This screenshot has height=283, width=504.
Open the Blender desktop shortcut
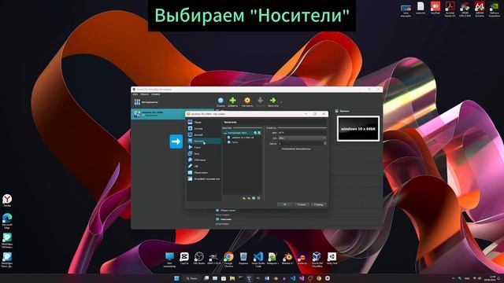click(x=287, y=259)
